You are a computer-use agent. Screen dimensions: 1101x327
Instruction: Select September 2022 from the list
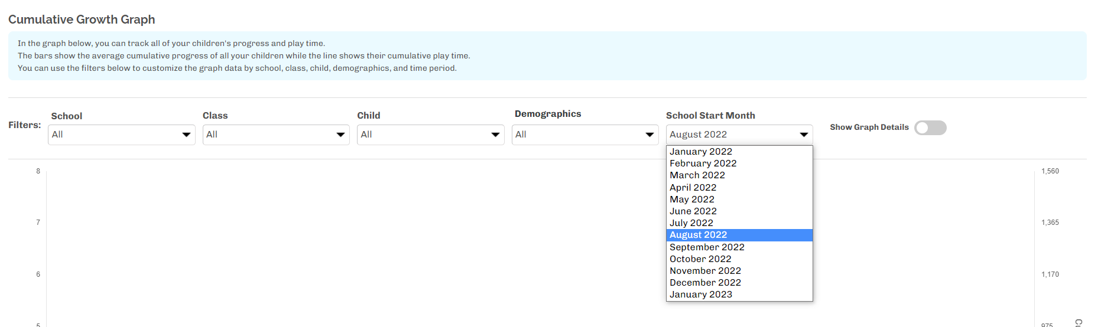[x=707, y=247]
